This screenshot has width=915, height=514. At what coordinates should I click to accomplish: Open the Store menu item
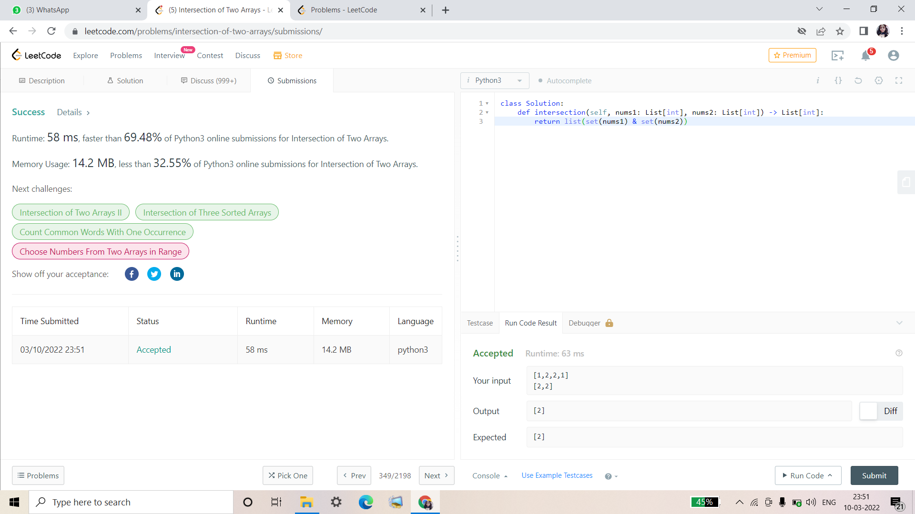pyautogui.click(x=288, y=56)
